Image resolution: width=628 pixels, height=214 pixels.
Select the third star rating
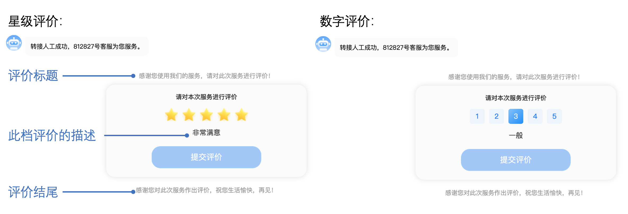pos(207,115)
